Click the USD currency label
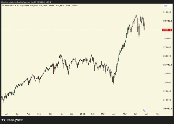The image size is (174, 124). point(165,6)
